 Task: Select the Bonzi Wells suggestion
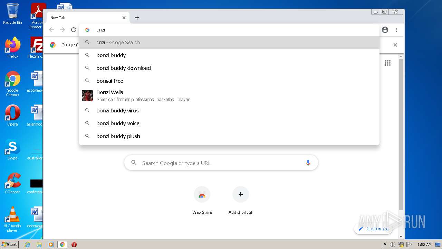229,96
